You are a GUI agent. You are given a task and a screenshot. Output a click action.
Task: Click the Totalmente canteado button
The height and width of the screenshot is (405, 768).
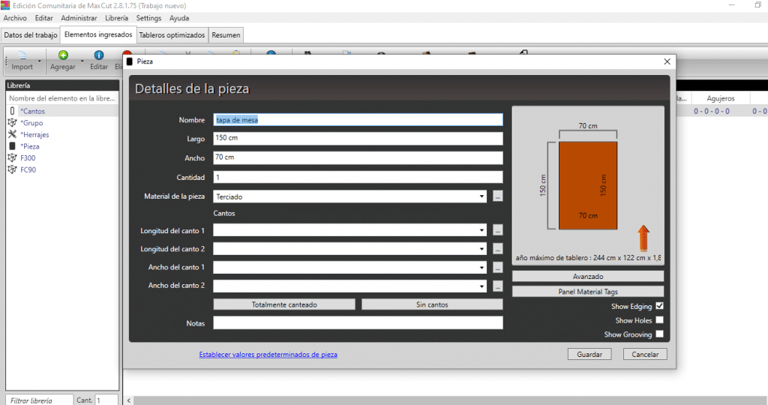point(284,304)
